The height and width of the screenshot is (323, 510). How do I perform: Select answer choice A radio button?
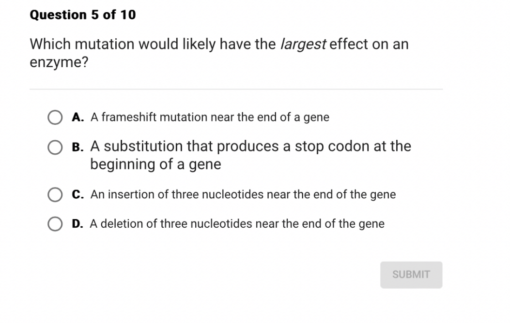56,117
